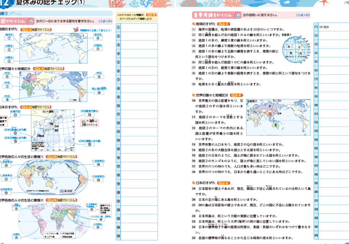The width and height of the screenshot is (349, 244).
Task: Click the mascot beside 重要用語をかくにん heading
Action: tap(238, 15)
